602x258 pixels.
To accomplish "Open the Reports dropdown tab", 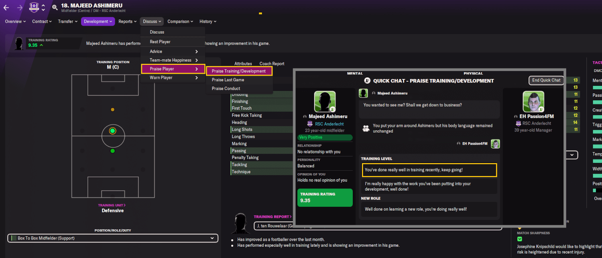I will pyautogui.click(x=128, y=22).
